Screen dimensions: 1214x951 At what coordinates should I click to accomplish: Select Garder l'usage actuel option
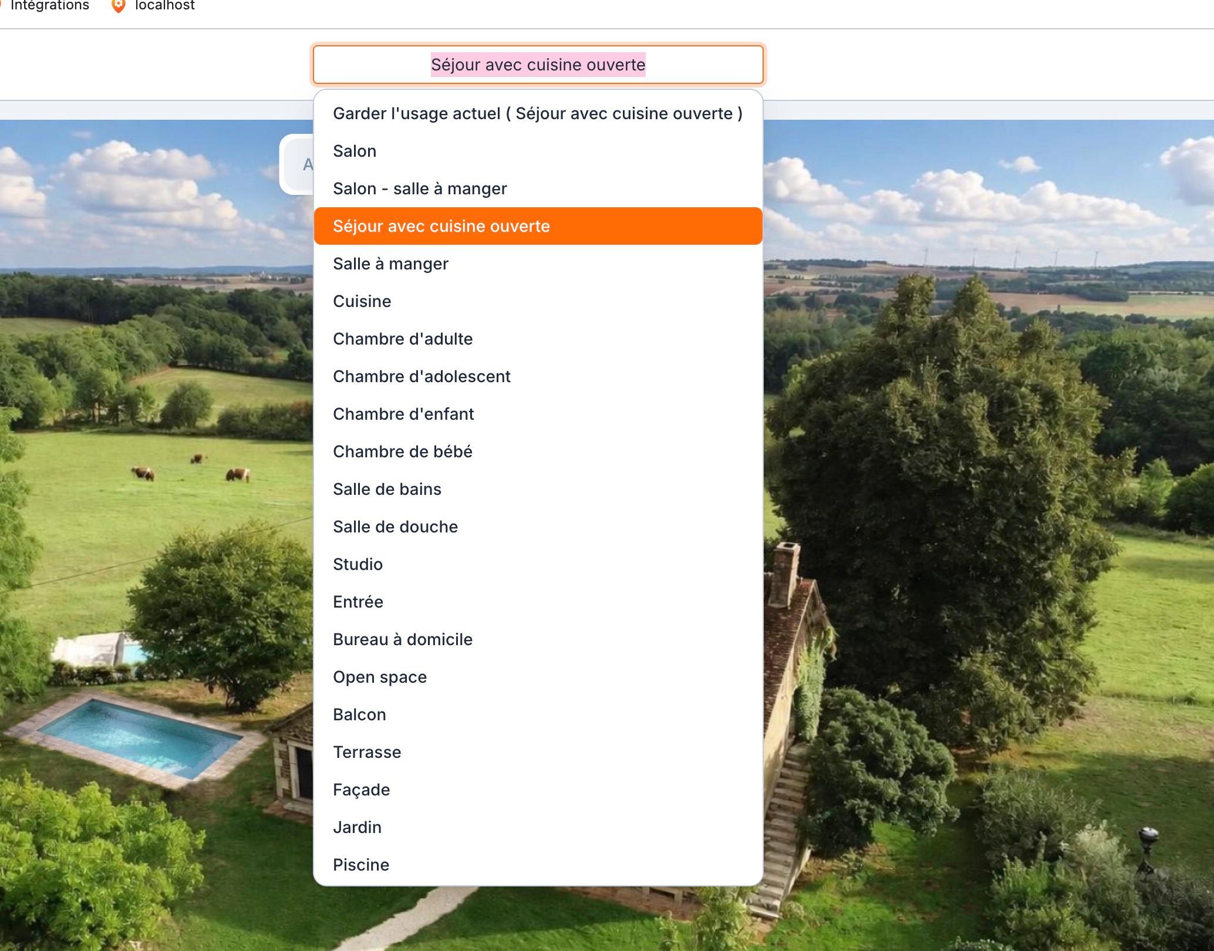pyautogui.click(x=538, y=113)
